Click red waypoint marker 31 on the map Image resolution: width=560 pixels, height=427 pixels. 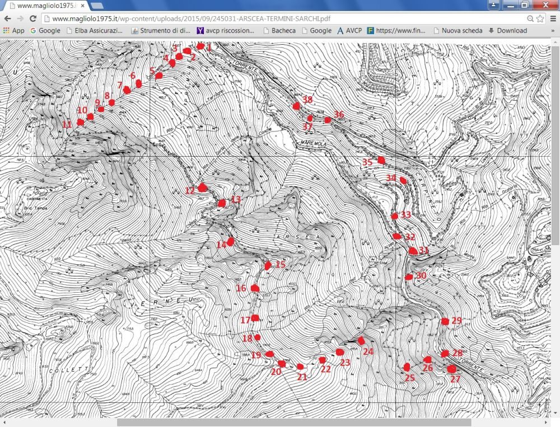pyautogui.click(x=413, y=251)
